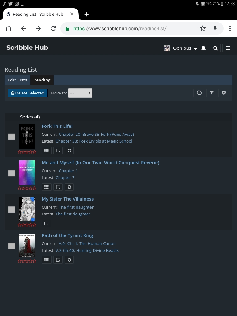This screenshot has width=237, height=316.
Task: Rate Path of the Tyrant King with the star rating
Action: point(27,261)
